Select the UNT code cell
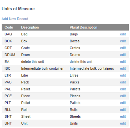The height and width of the screenshot is (128, 130). click(8, 123)
